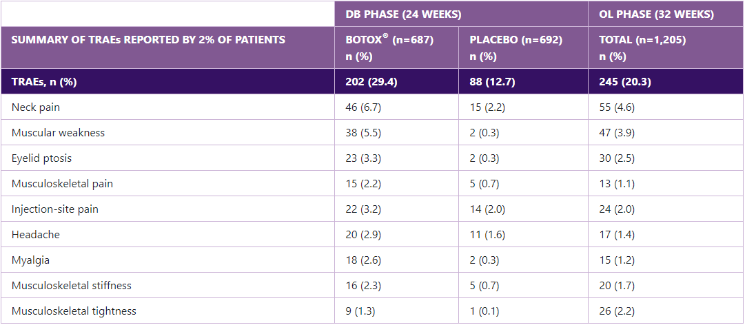Select the Neck pain row label
Viewport: 745px width, 325px height.
[x=41, y=107]
